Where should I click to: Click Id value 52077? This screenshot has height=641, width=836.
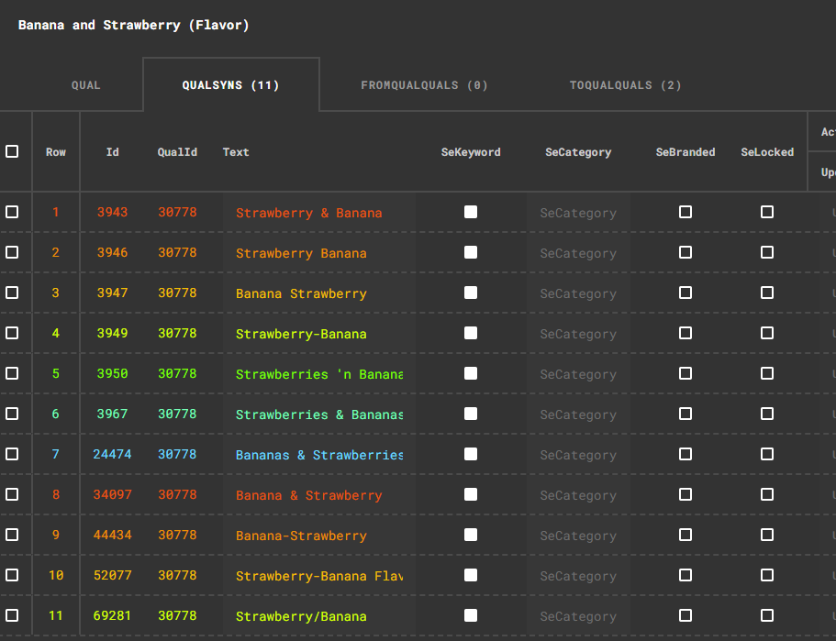coord(113,575)
